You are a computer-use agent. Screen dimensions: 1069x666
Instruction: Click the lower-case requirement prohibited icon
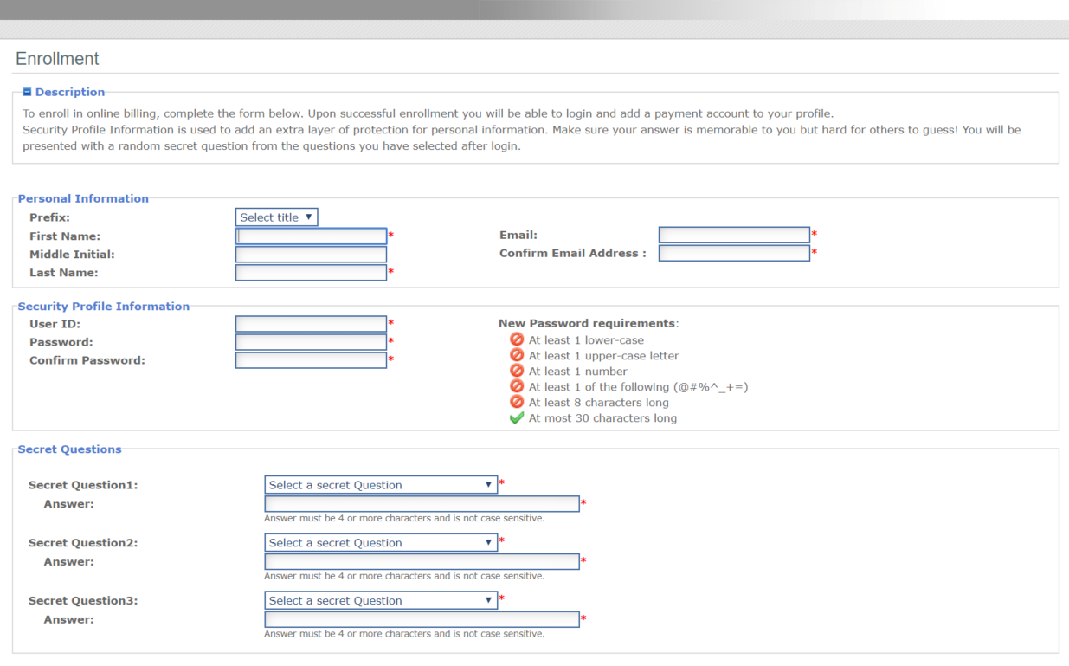(517, 339)
